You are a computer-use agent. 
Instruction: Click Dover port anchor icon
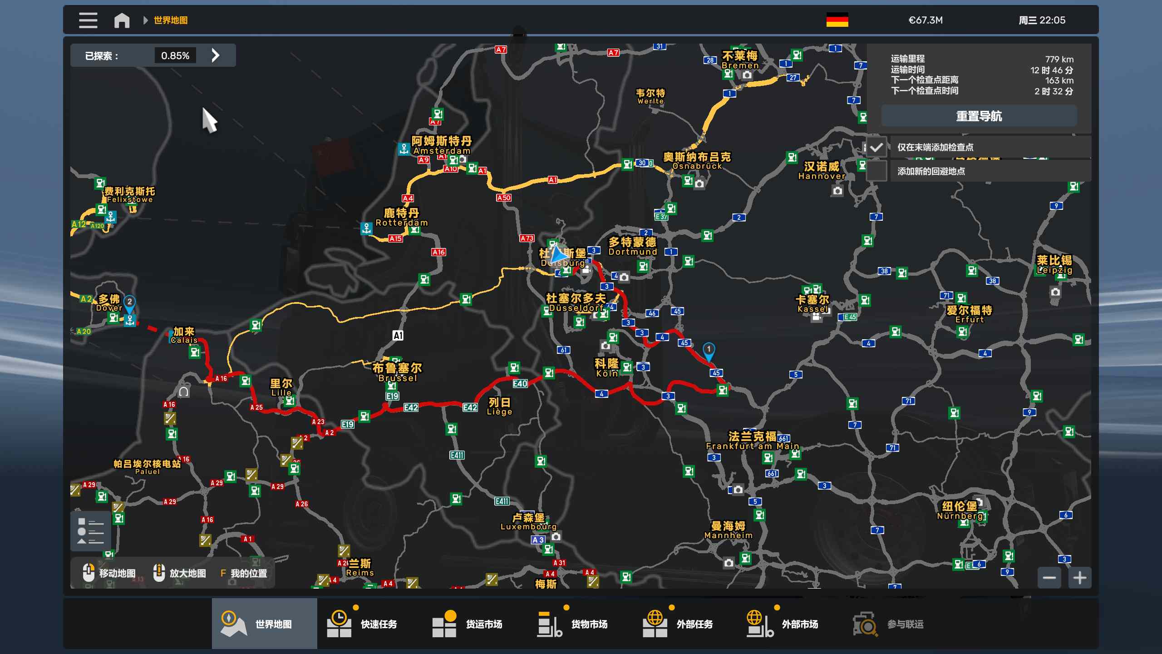click(x=130, y=320)
